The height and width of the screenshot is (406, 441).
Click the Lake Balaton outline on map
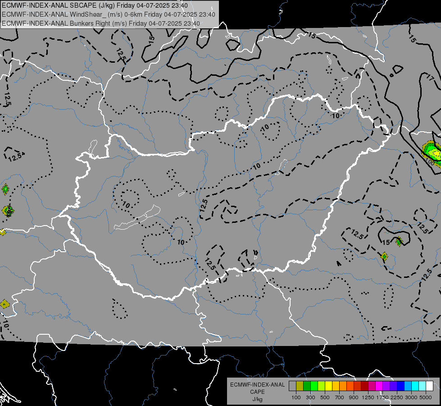tap(137, 217)
